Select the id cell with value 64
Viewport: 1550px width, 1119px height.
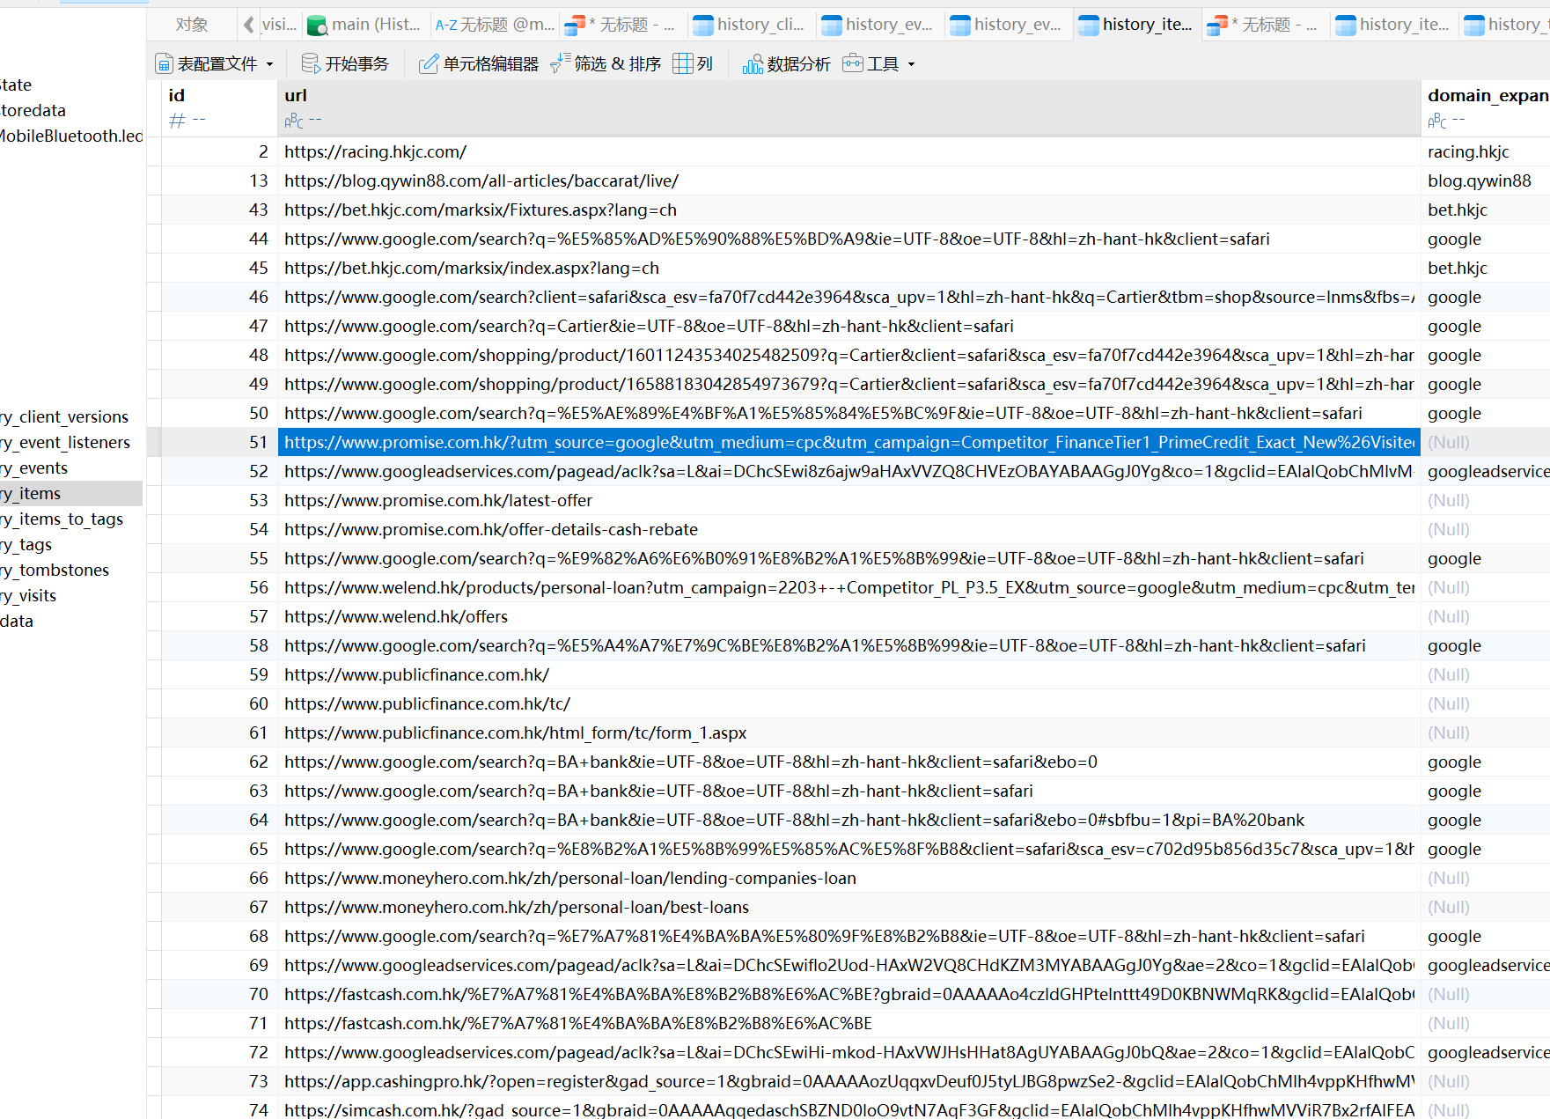pyautogui.click(x=219, y=820)
